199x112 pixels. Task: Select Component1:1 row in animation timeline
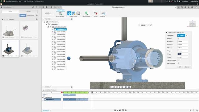pyautogui.click(x=52, y=100)
